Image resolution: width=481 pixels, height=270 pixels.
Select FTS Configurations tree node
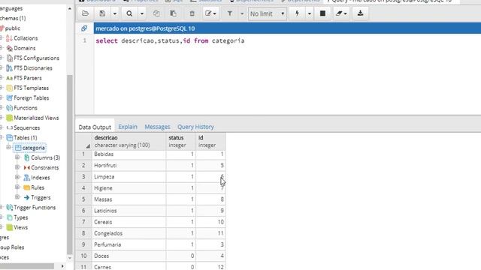[36, 58]
